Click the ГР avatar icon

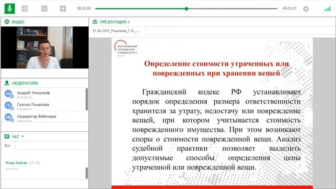[8, 106]
